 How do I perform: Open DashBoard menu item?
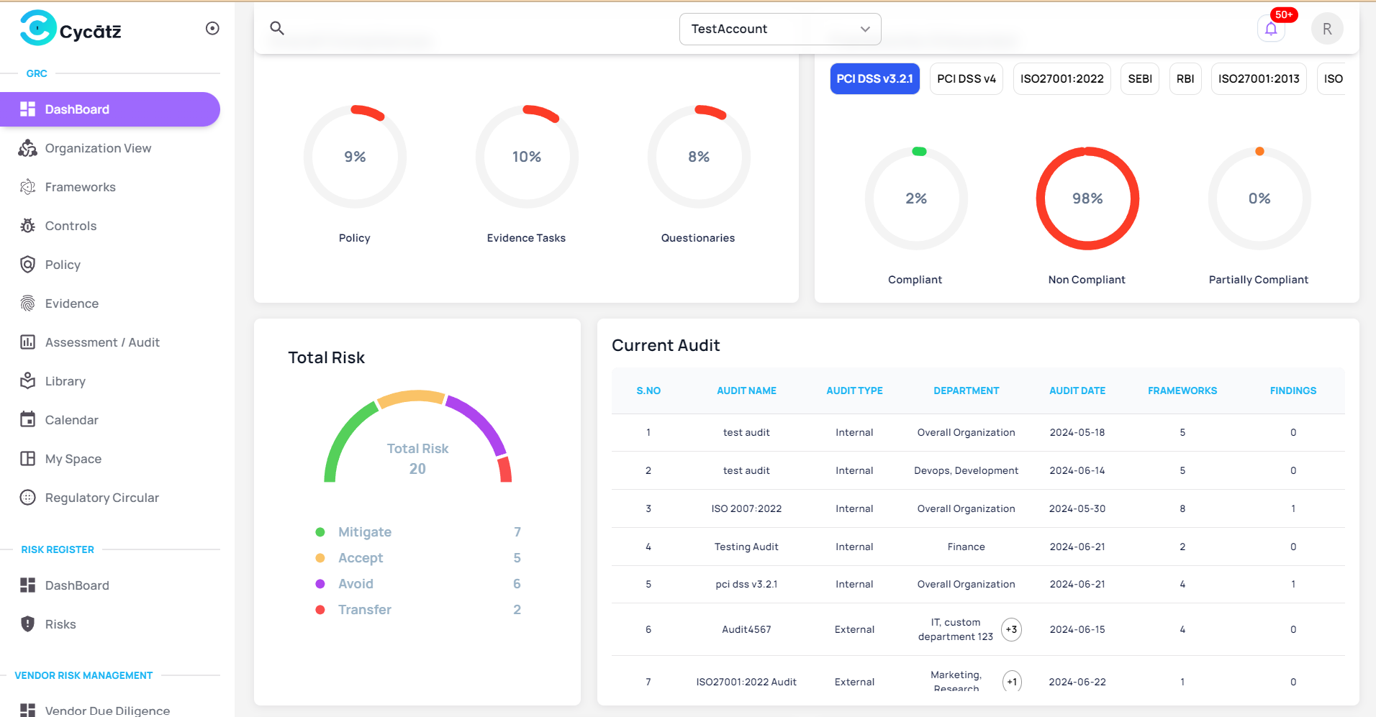[x=109, y=109]
